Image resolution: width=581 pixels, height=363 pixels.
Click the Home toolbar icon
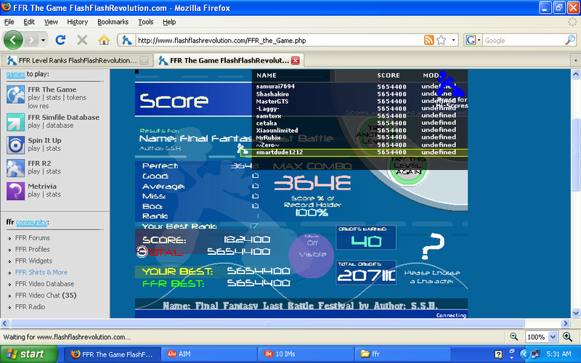point(104,40)
